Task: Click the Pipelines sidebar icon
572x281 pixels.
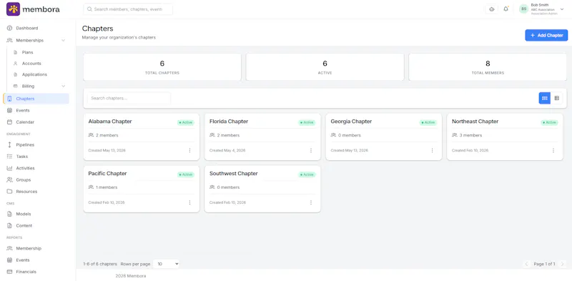Action: (x=9, y=145)
